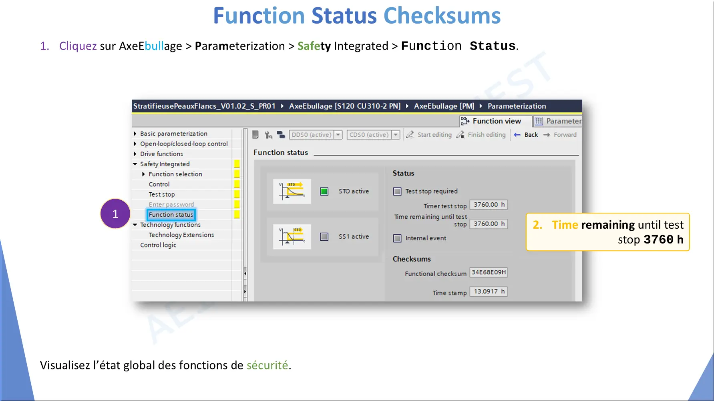714x401 pixels.
Task: Click the green STO active indicator
Action: (324, 192)
